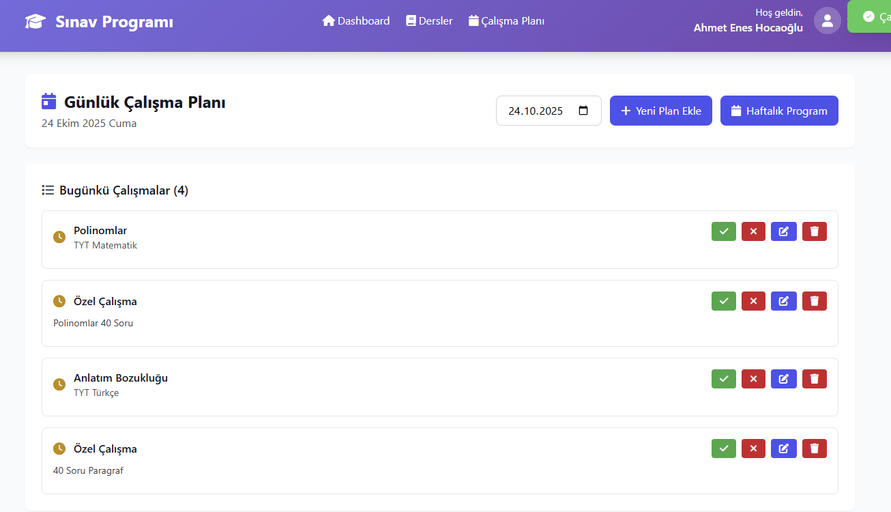
Task: Click the green button at top right edge
Action: tap(872, 16)
